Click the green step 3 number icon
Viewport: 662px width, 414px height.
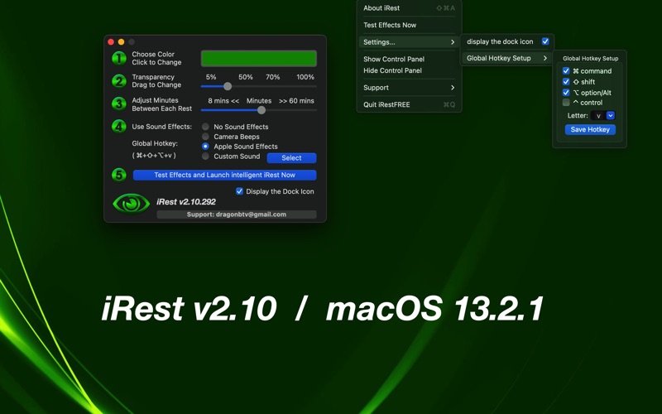pos(119,104)
